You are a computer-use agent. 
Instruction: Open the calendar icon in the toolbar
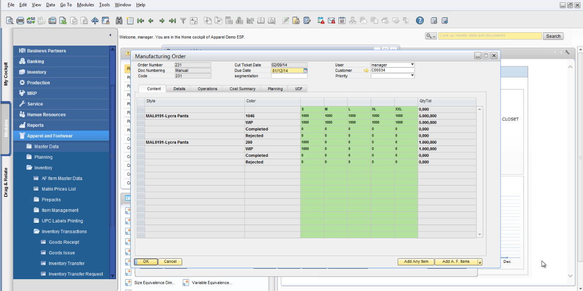tap(341, 20)
